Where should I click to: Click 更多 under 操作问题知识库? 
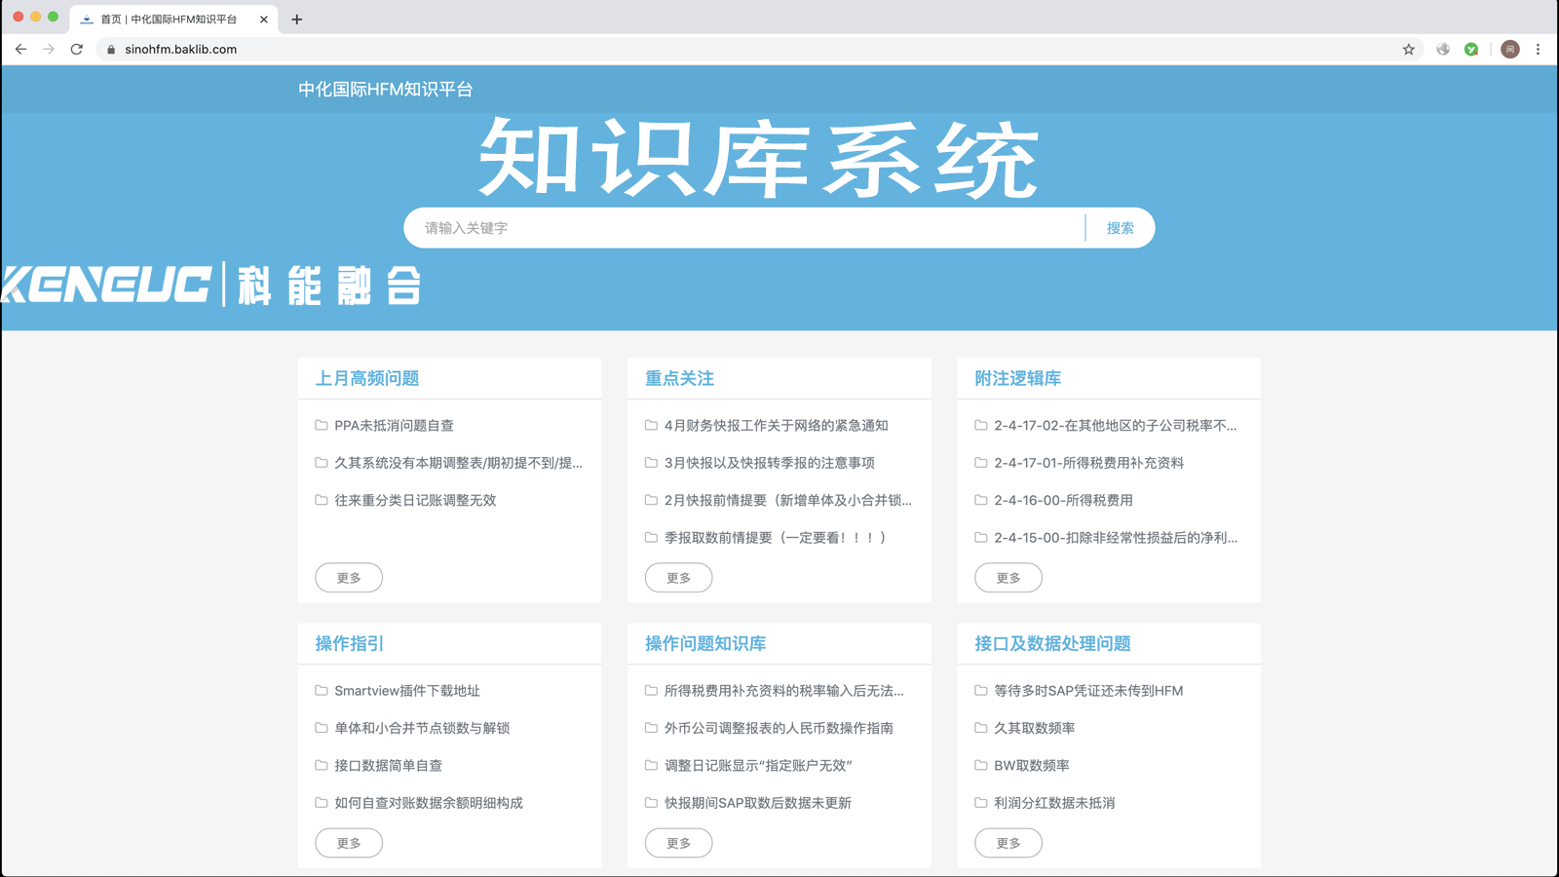click(678, 843)
